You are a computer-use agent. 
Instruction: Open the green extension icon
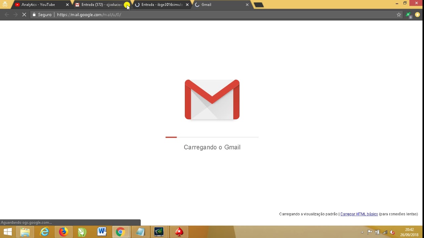(x=409, y=15)
